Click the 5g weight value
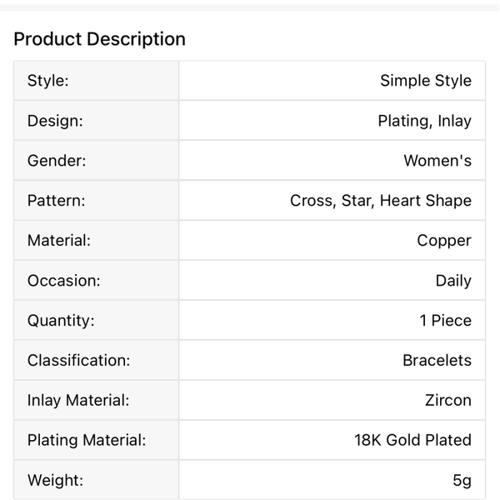 [x=462, y=481]
